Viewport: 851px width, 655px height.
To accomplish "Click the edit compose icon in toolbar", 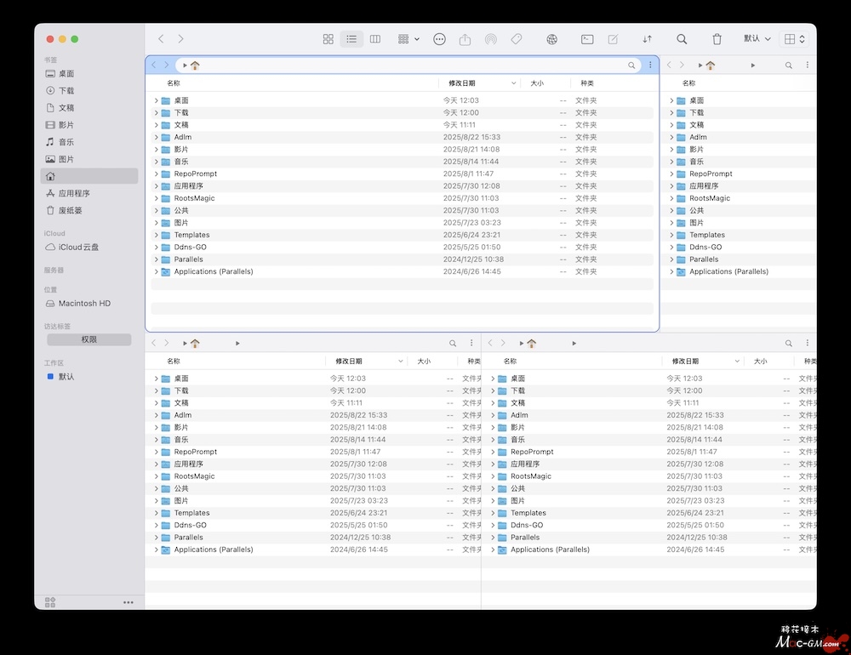I will tap(613, 39).
